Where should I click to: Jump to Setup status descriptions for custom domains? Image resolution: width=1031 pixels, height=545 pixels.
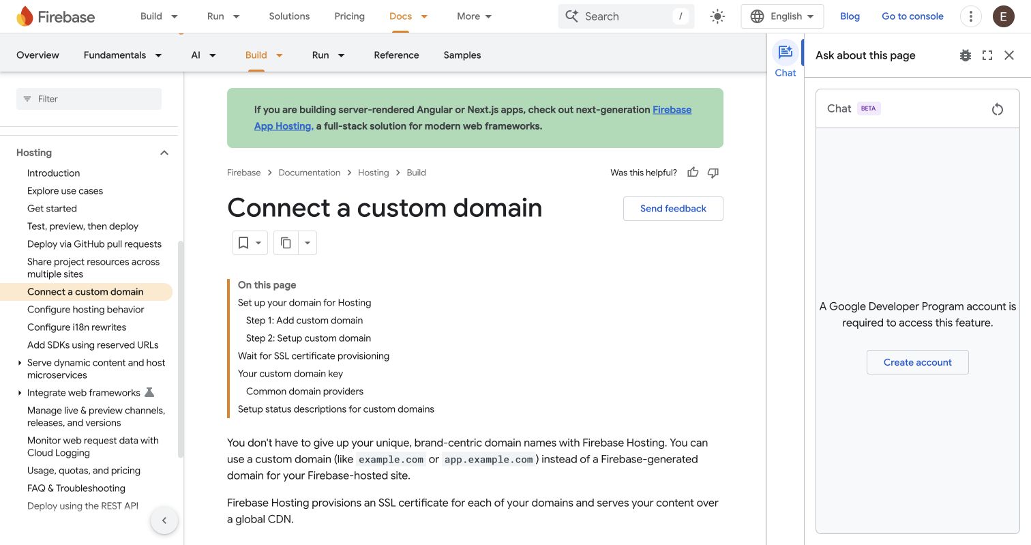[x=336, y=409]
